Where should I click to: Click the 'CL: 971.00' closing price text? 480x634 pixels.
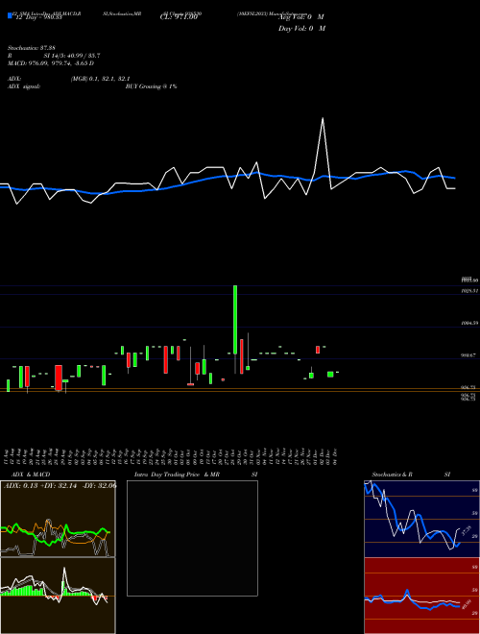179,17
